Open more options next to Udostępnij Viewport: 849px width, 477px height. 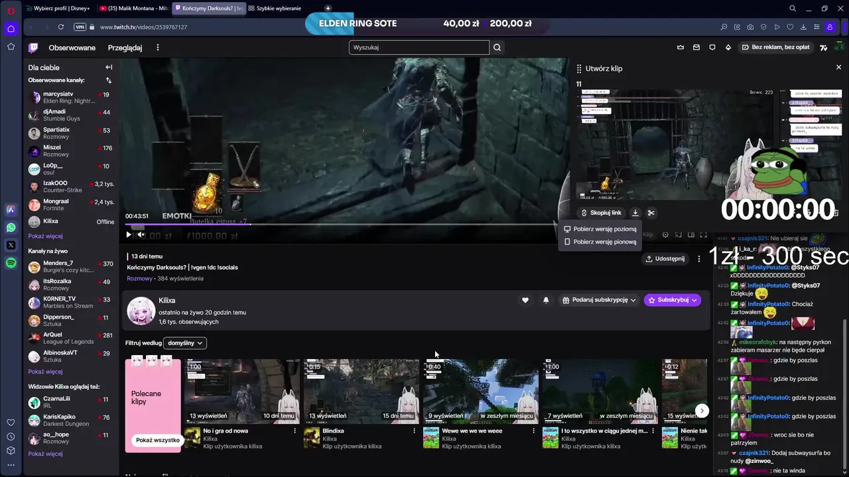click(x=698, y=259)
